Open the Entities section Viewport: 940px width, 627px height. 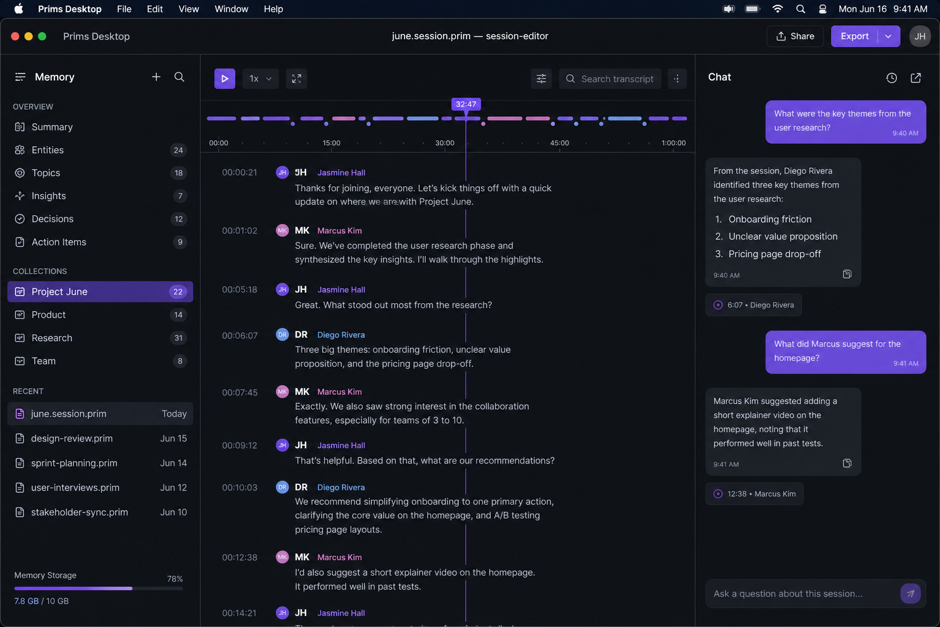tap(100, 150)
